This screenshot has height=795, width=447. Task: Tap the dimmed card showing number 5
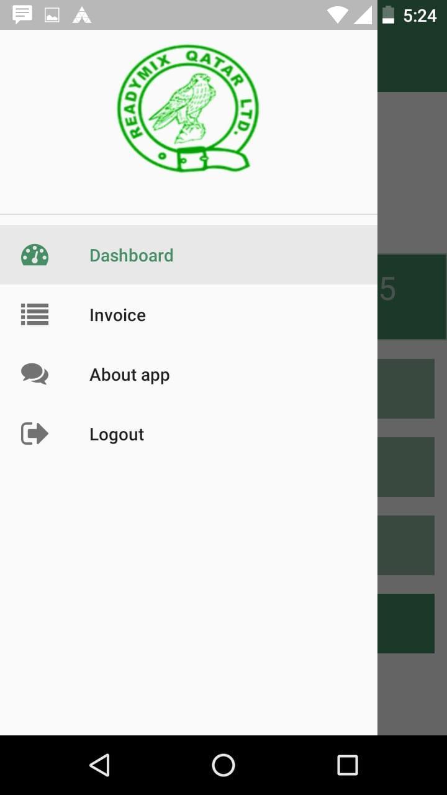(x=412, y=297)
